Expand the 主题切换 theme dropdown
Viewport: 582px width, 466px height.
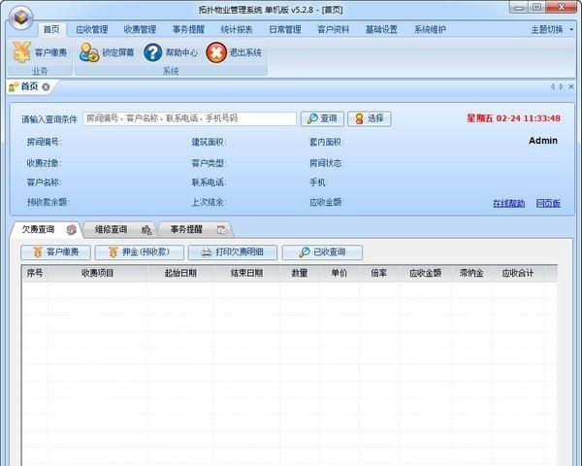[552, 29]
